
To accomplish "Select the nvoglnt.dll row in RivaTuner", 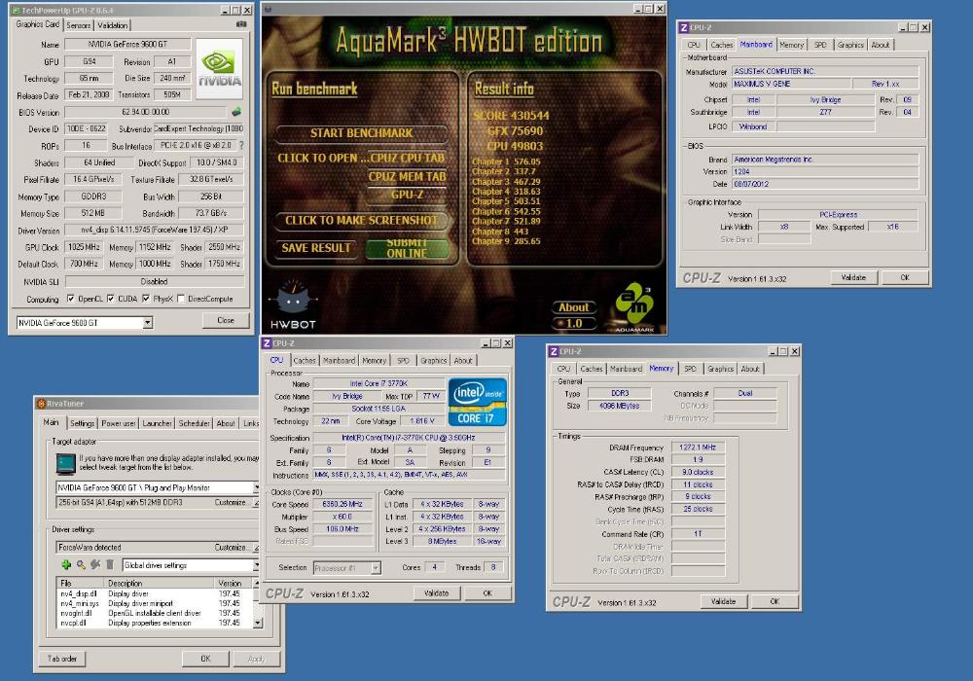I will click(x=155, y=613).
